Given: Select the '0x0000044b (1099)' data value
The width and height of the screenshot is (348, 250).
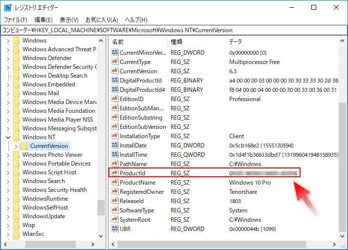Looking at the screenshot, I should pyautogui.click(x=253, y=229).
